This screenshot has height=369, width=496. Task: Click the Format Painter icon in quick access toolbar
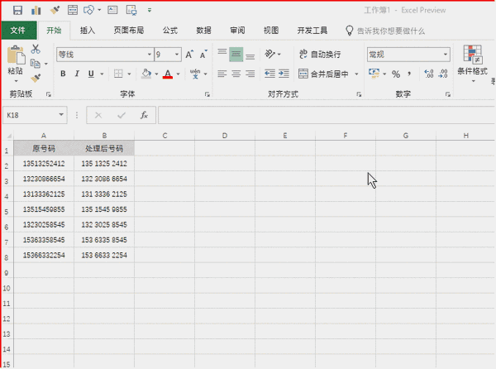point(55,11)
